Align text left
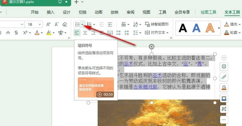 (77, 33)
